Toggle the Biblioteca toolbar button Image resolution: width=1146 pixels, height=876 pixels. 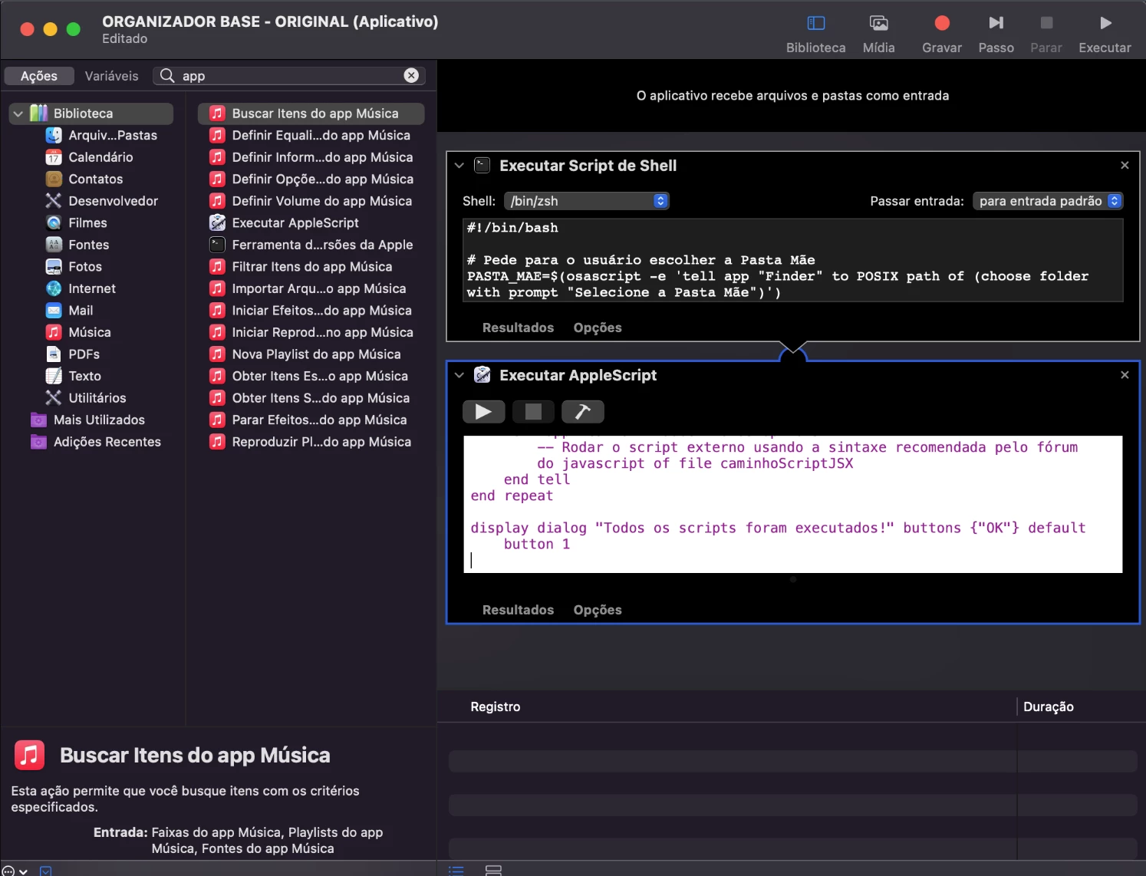click(x=815, y=35)
